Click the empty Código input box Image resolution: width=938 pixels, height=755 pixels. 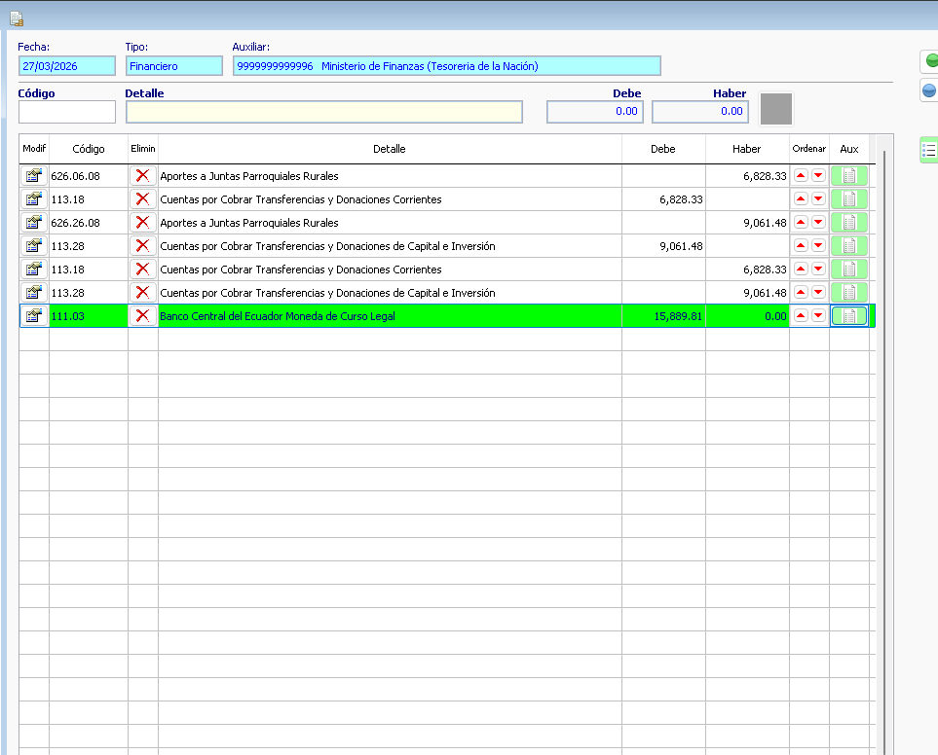tap(67, 112)
